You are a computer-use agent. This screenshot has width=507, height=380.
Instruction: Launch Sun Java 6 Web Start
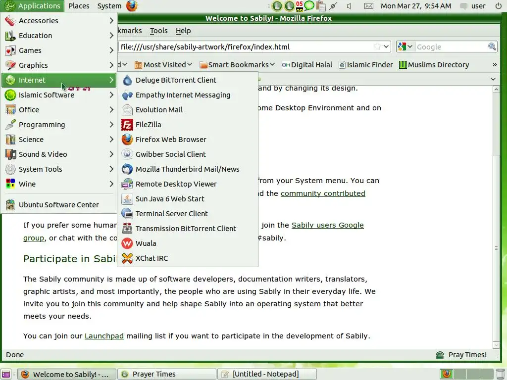pyautogui.click(x=188, y=199)
